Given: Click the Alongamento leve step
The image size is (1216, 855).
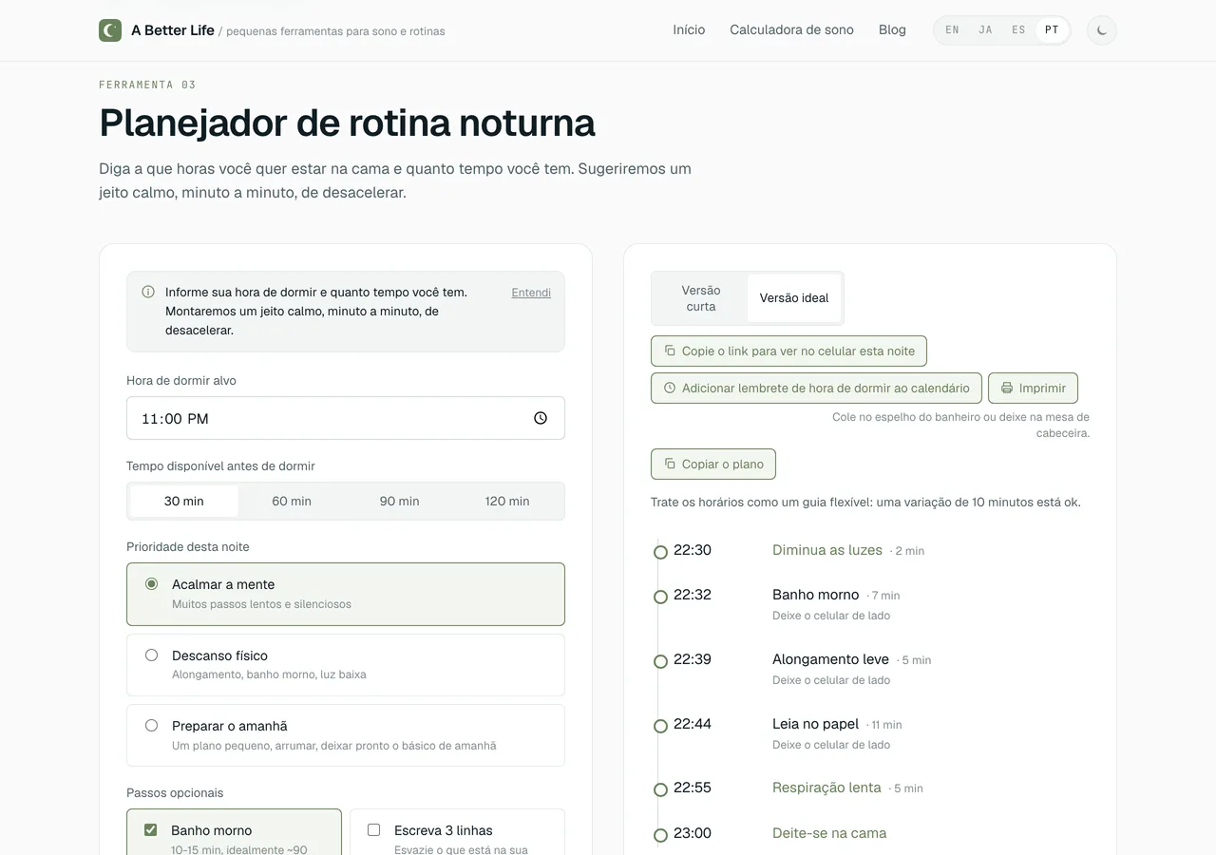Looking at the screenshot, I should (830, 659).
